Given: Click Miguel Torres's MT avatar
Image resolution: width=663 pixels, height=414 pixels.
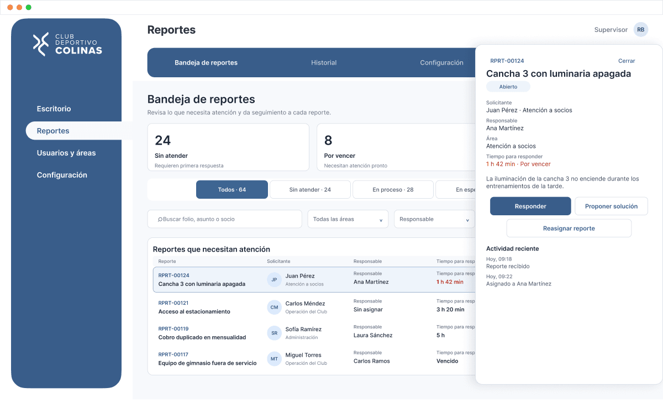Looking at the screenshot, I should tap(274, 359).
